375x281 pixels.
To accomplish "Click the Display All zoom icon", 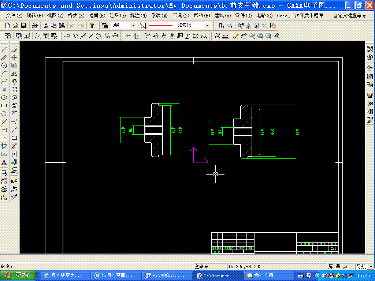I will 268,36.
